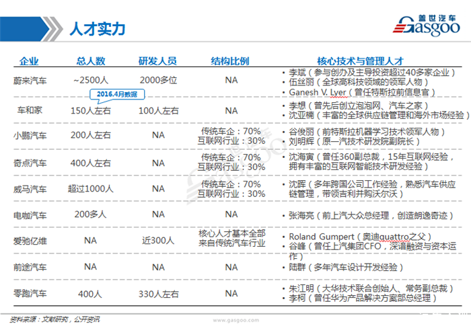Select the '200多人' cell

click(x=90, y=214)
